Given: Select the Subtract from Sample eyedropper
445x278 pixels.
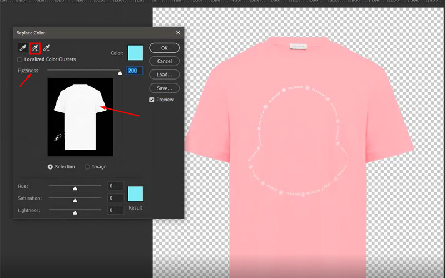Looking at the screenshot, I should pos(47,48).
